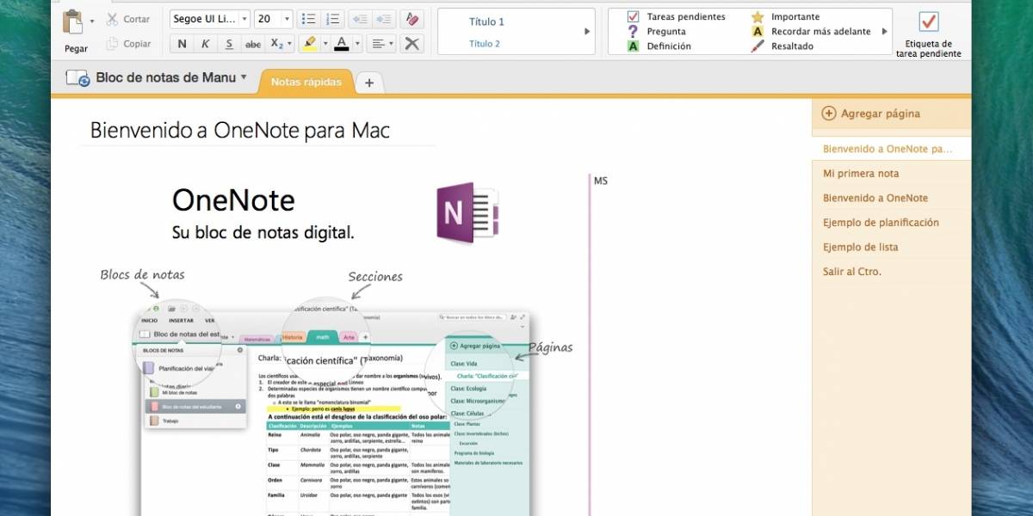Toggle italic with the K button
Viewport: 1033px width, 516px height.
[x=205, y=44]
